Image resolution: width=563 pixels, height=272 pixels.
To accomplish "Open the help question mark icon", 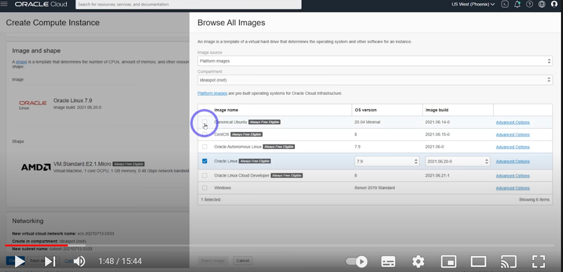I will [x=529, y=5].
